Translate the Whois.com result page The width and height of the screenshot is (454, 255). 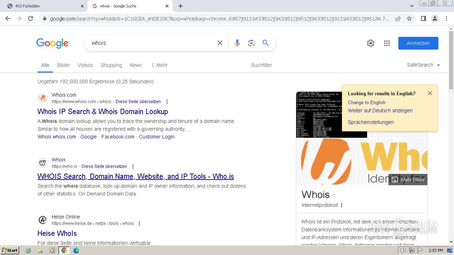[x=138, y=102]
